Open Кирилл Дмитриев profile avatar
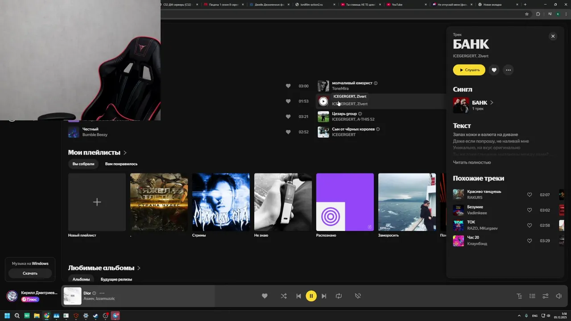The width and height of the screenshot is (571, 321). pyautogui.click(x=12, y=296)
